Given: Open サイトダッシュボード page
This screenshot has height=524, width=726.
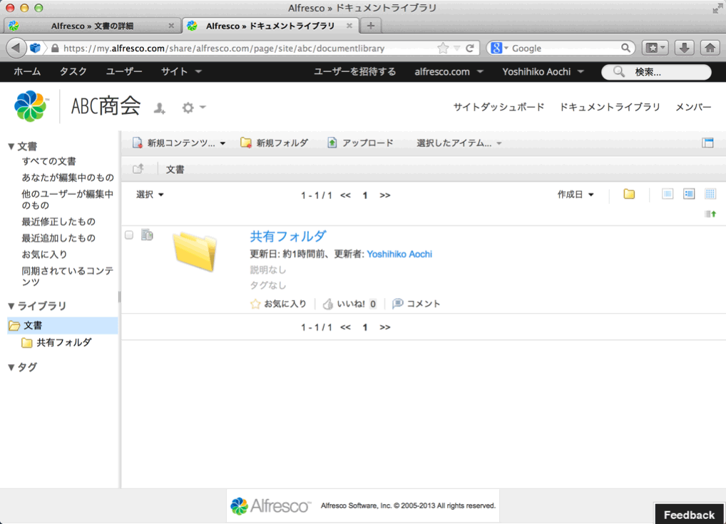Looking at the screenshot, I should [x=499, y=107].
